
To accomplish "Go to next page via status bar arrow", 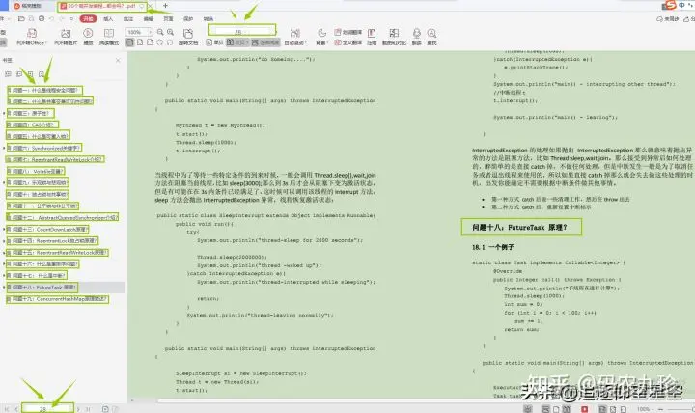I will coord(78,409).
